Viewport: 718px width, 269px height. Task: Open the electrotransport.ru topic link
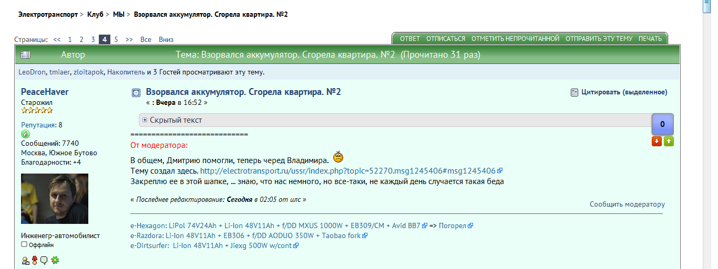pos(348,171)
